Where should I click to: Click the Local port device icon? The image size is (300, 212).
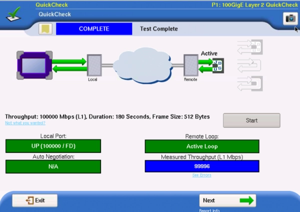(94, 65)
